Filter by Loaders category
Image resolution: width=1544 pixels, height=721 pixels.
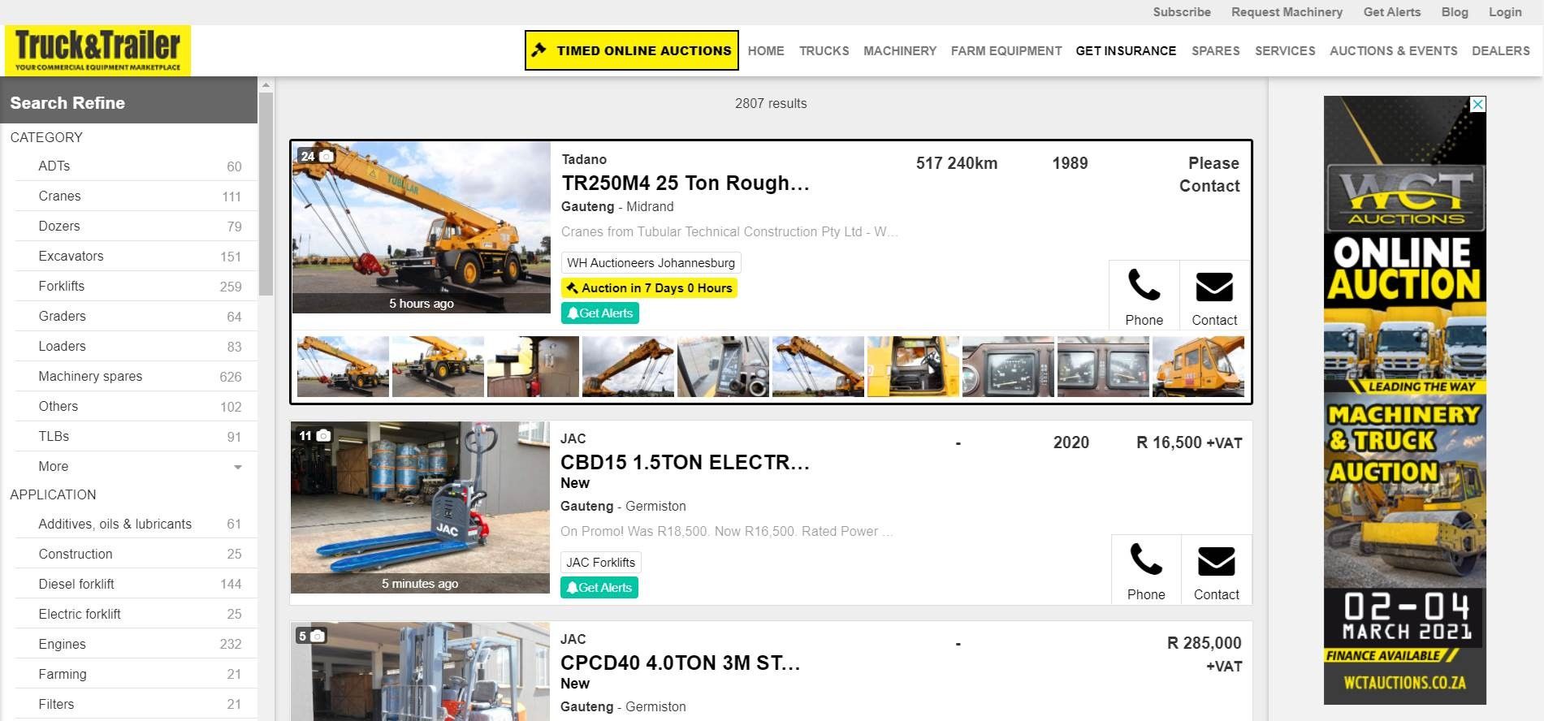(x=136, y=346)
